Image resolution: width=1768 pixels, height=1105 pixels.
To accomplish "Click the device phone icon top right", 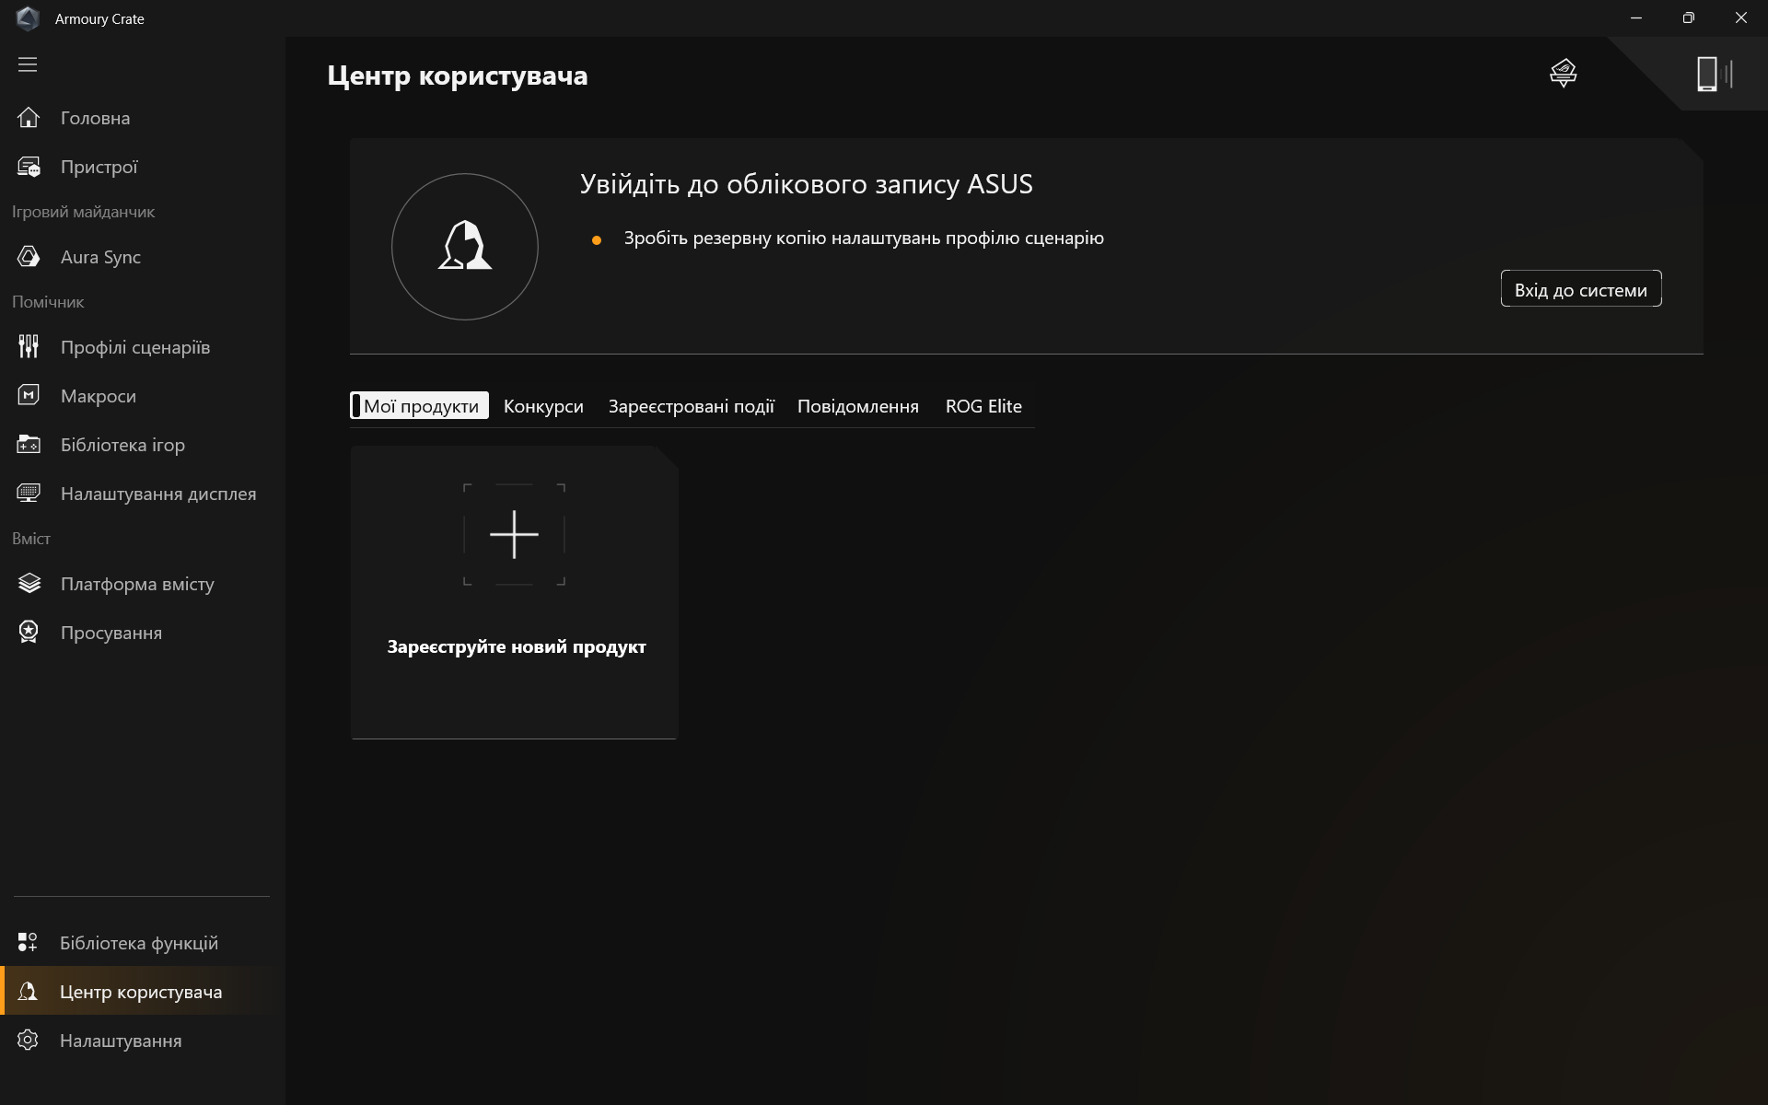I will tap(1709, 74).
